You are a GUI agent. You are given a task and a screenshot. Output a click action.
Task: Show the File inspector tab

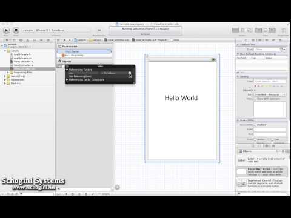coord(246,40)
